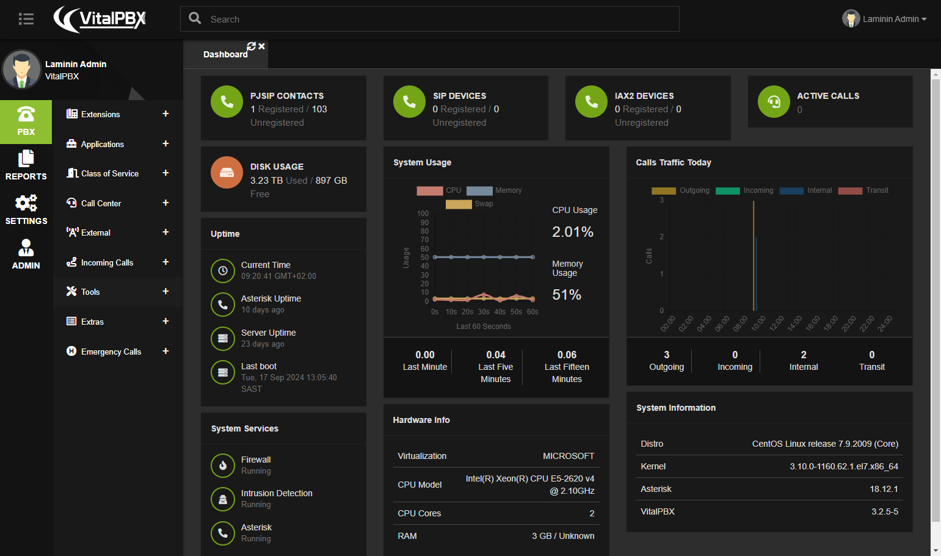This screenshot has height=556, width=941.
Task: Expand the Applications menu
Action: click(x=165, y=143)
